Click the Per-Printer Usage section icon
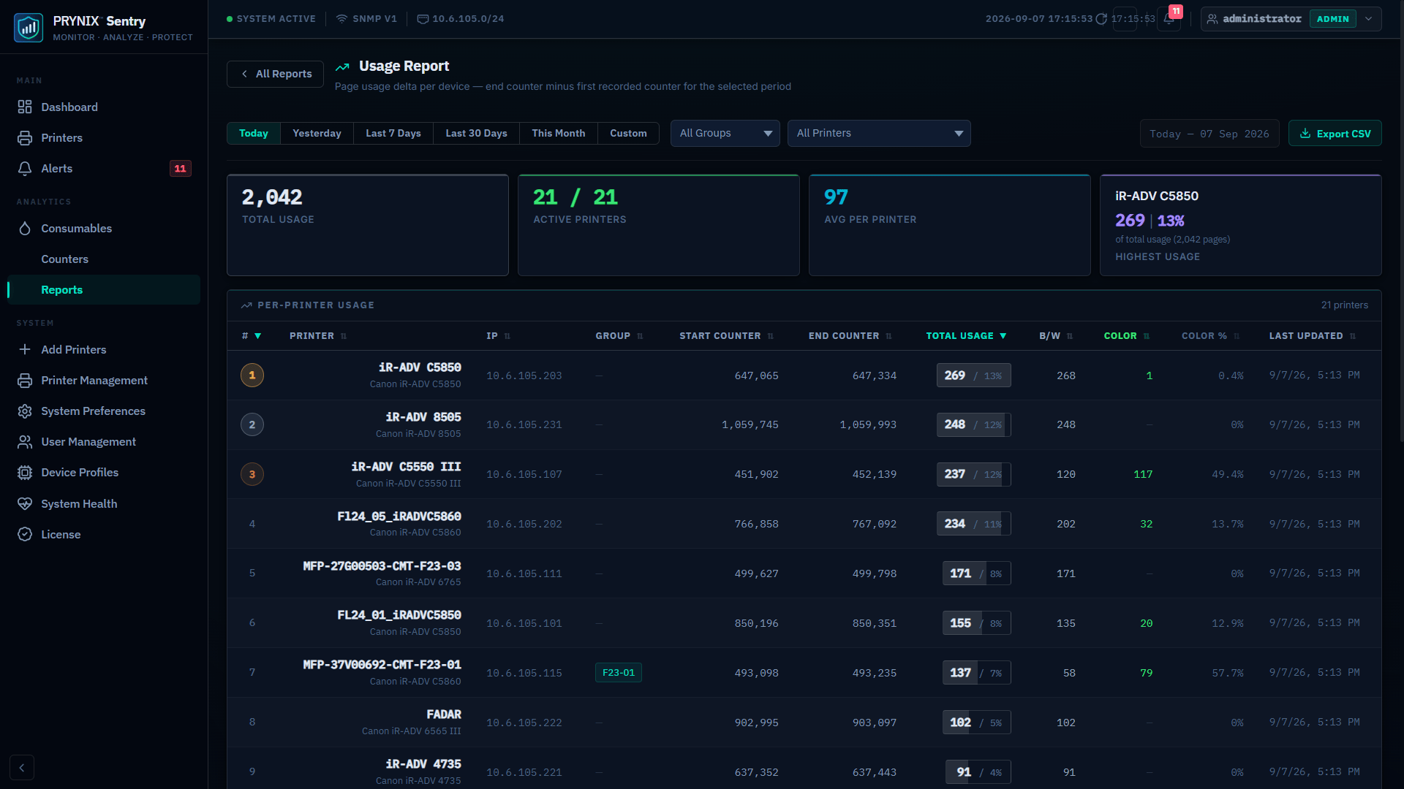This screenshot has width=1404, height=789. point(247,305)
